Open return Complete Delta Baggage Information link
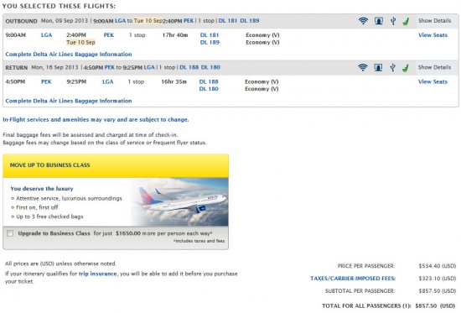The image size is (461, 313). coord(69,101)
